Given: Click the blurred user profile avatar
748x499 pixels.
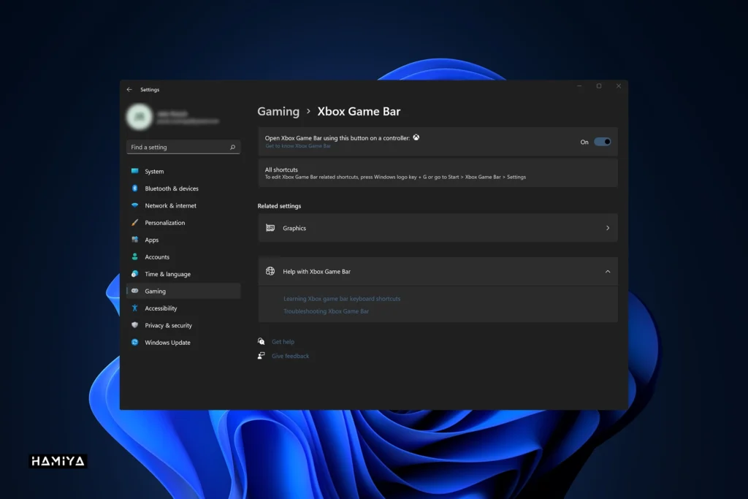Looking at the screenshot, I should pos(140,116).
